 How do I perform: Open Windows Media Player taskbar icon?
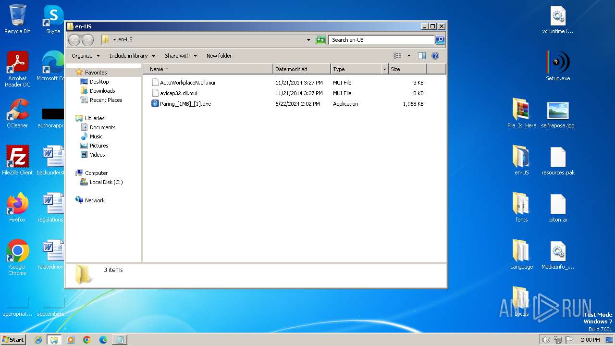pos(71,340)
